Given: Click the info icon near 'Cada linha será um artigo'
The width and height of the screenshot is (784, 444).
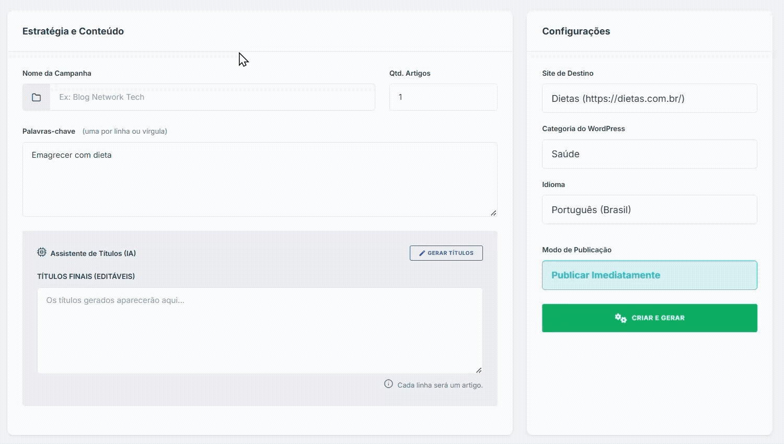Looking at the screenshot, I should (388, 384).
